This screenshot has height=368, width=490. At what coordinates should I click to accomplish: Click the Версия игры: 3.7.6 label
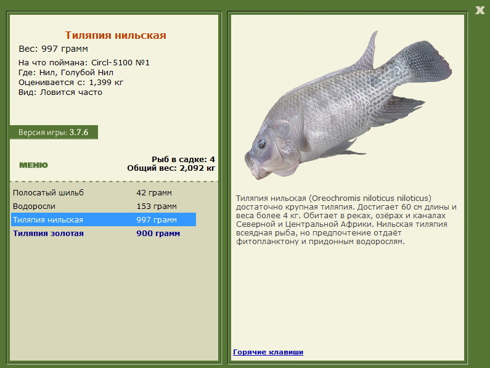click(x=54, y=133)
